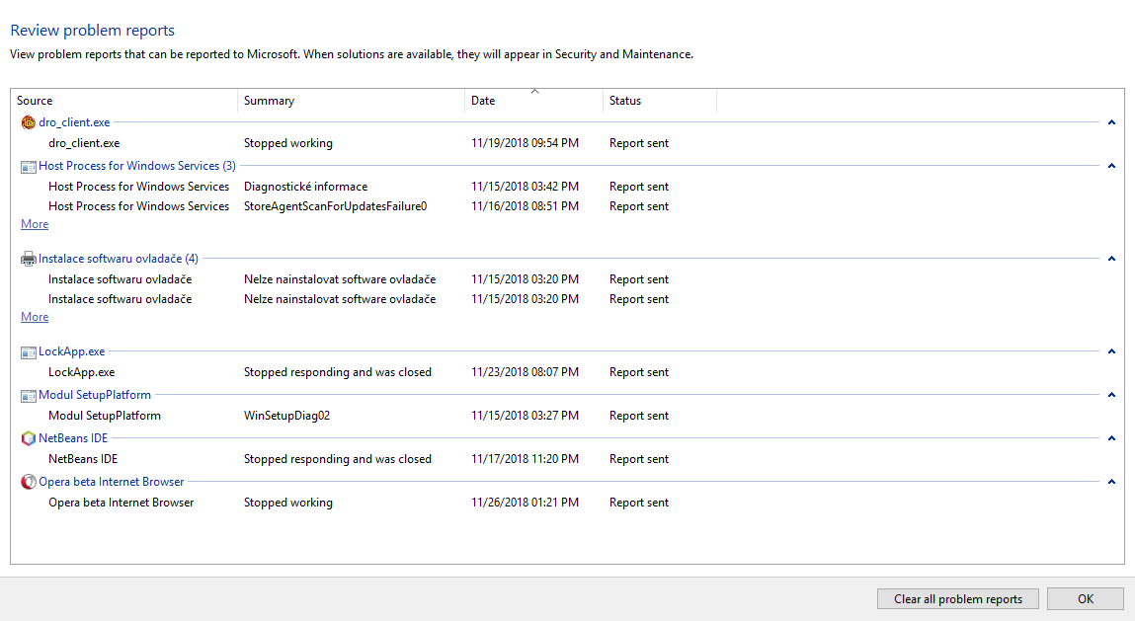Click the Modul SetupPlatform group icon

pos(28,395)
